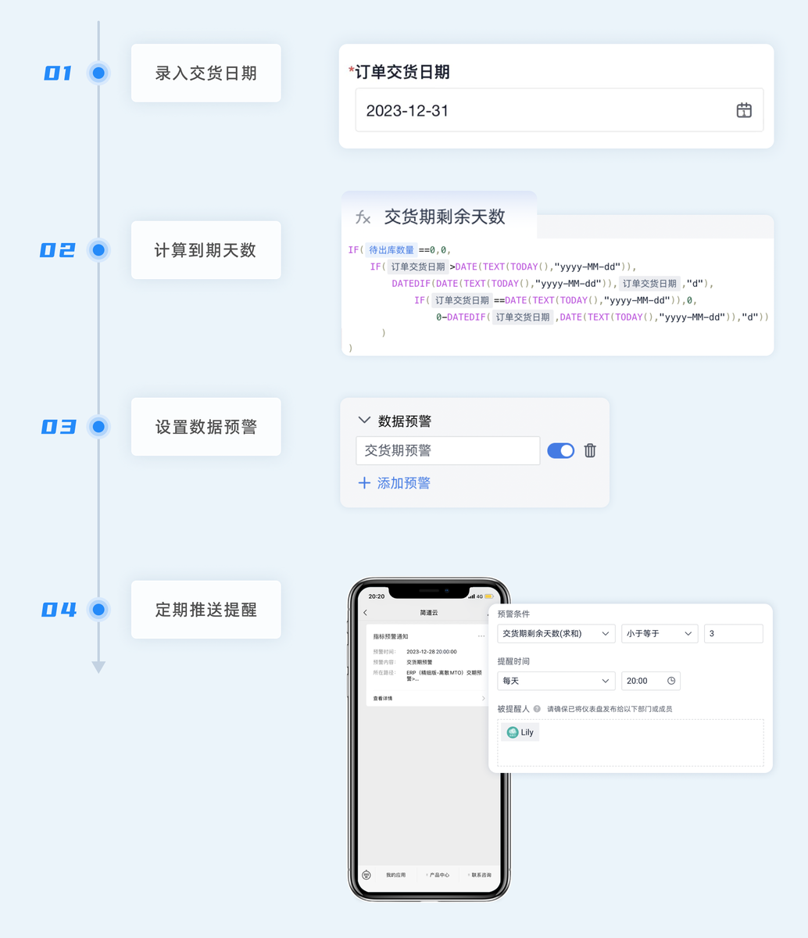
Task: Click the 订单交货日期 field label
Action: click(x=402, y=72)
